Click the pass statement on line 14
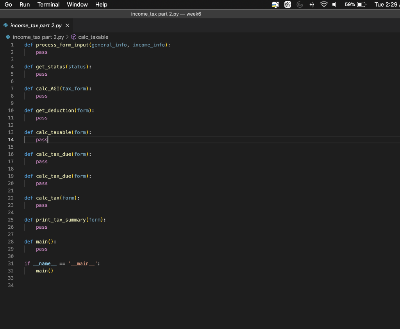This screenshot has height=329, width=400. [x=42, y=140]
